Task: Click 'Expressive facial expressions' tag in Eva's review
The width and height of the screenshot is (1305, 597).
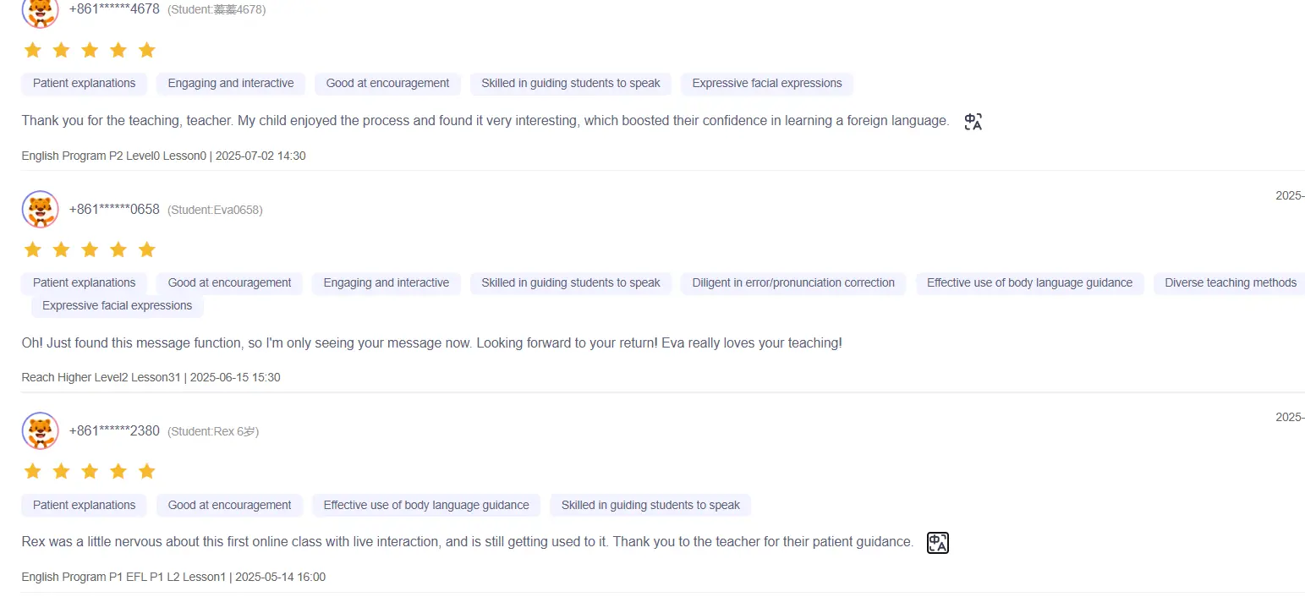Action: pyautogui.click(x=118, y=306)
